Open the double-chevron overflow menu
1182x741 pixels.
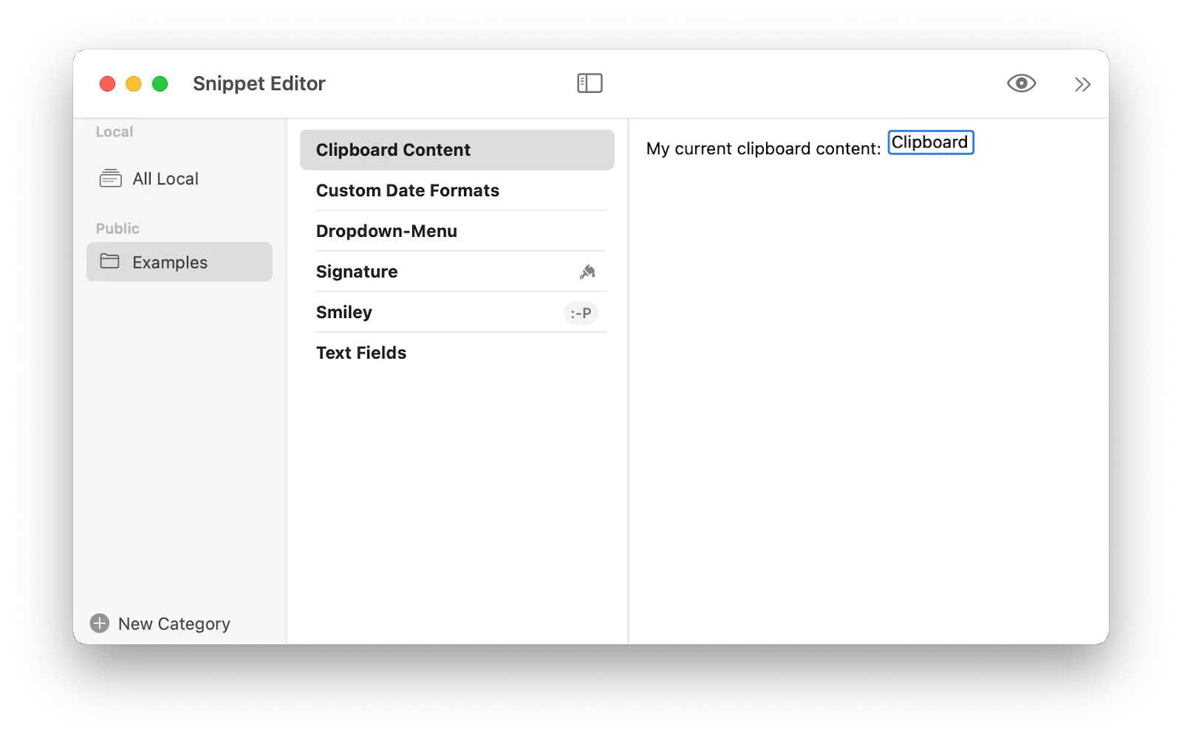[x=1083, y=83]
